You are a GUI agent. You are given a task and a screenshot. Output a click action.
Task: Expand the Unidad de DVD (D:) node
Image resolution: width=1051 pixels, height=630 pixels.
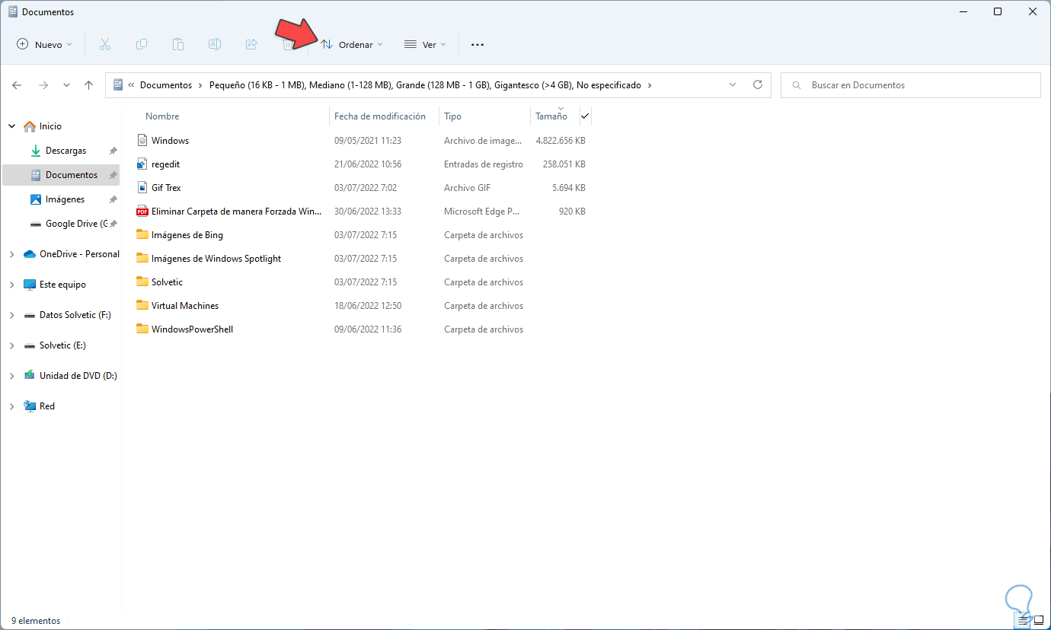pyautogui.click(x=11, y=376)
